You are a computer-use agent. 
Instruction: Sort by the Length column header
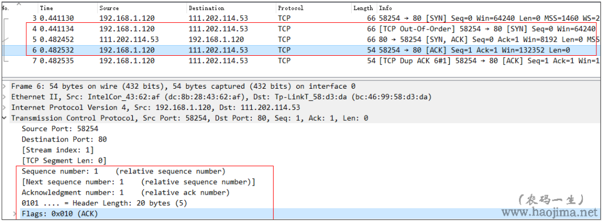(363, 8)
